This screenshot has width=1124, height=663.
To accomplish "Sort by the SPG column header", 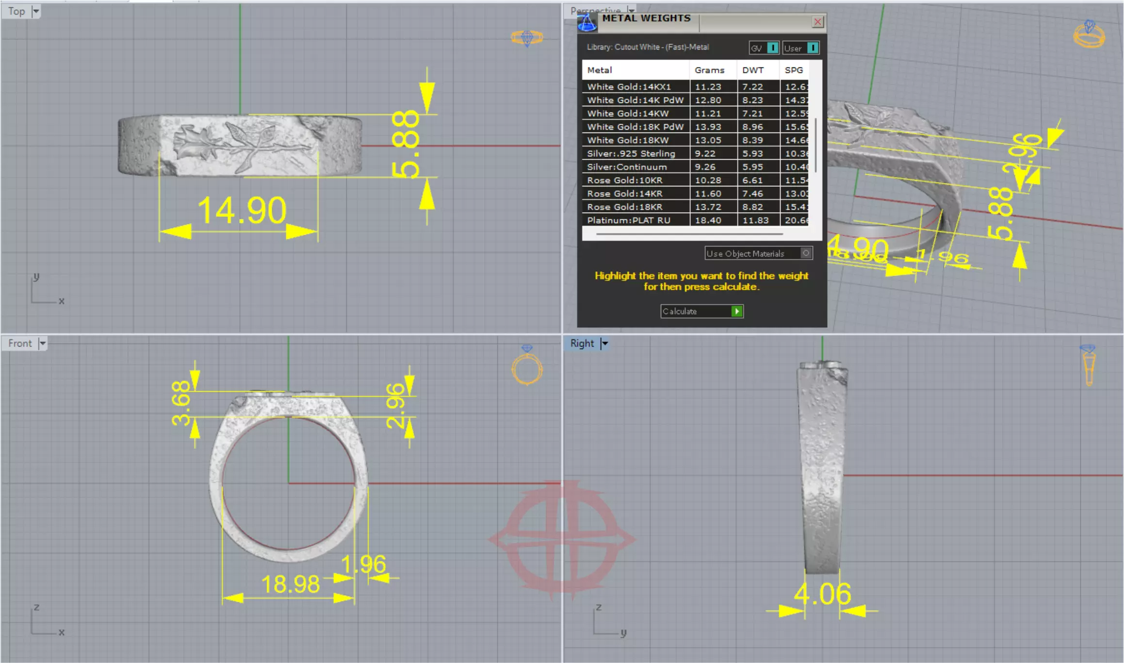I will click(x=794, y=70).
